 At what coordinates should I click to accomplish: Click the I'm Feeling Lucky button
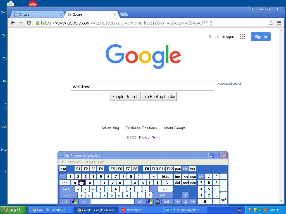[159, 96]
